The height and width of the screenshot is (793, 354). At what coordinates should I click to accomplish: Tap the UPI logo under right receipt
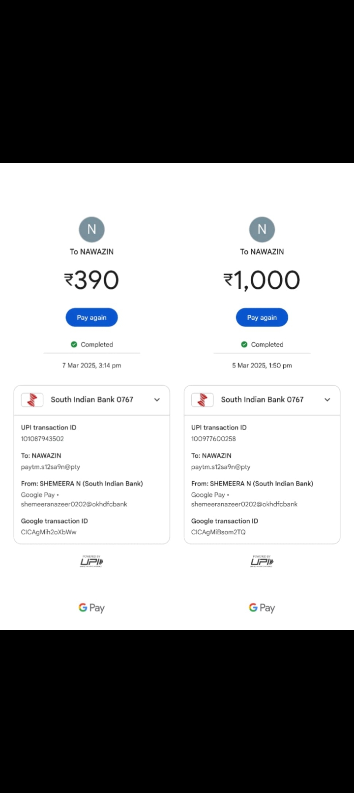(262, 561)
